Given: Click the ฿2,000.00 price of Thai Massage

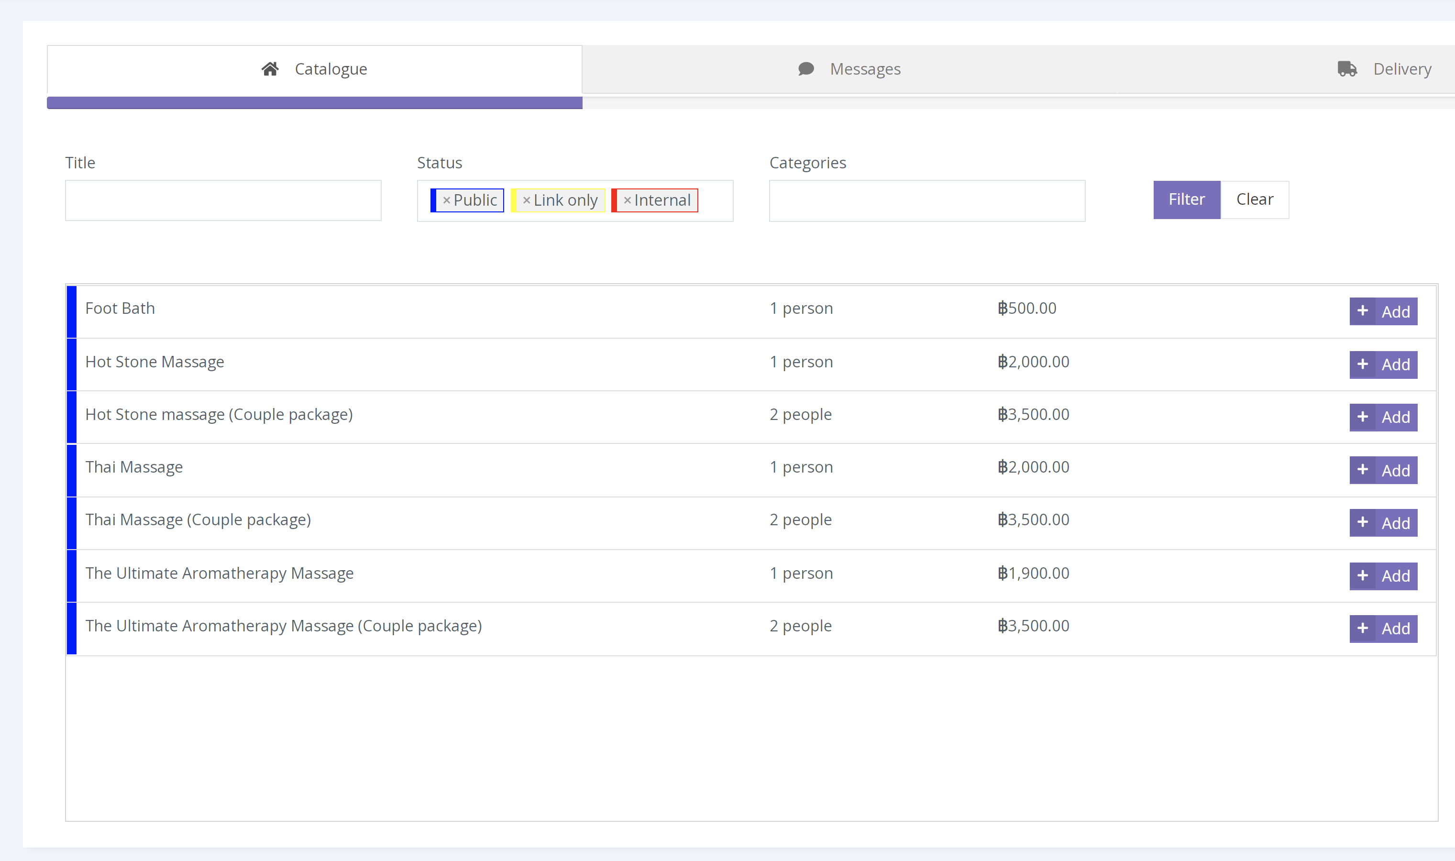Looking at the screenshot, I should [1033, 467].
